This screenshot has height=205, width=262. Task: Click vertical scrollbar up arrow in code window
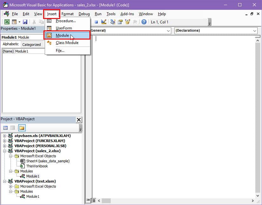tap(258, 41)
